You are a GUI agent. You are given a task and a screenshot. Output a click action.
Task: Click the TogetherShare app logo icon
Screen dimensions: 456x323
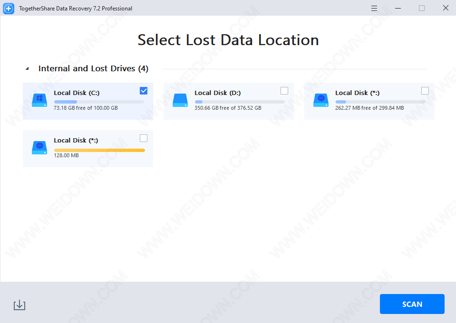[9, 9]
